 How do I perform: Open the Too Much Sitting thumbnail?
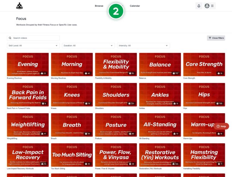click(72, 155)
